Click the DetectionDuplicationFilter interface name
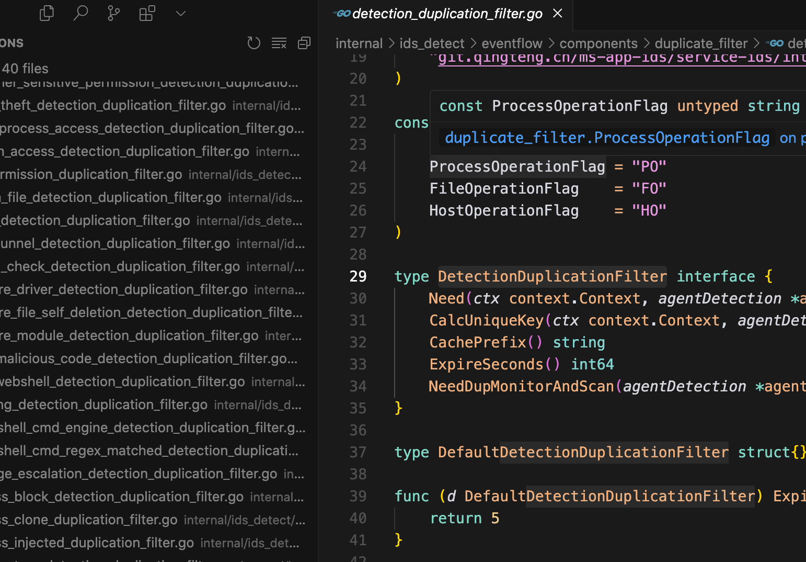This screenshot has width=806, height=562. tap(552, 276)
